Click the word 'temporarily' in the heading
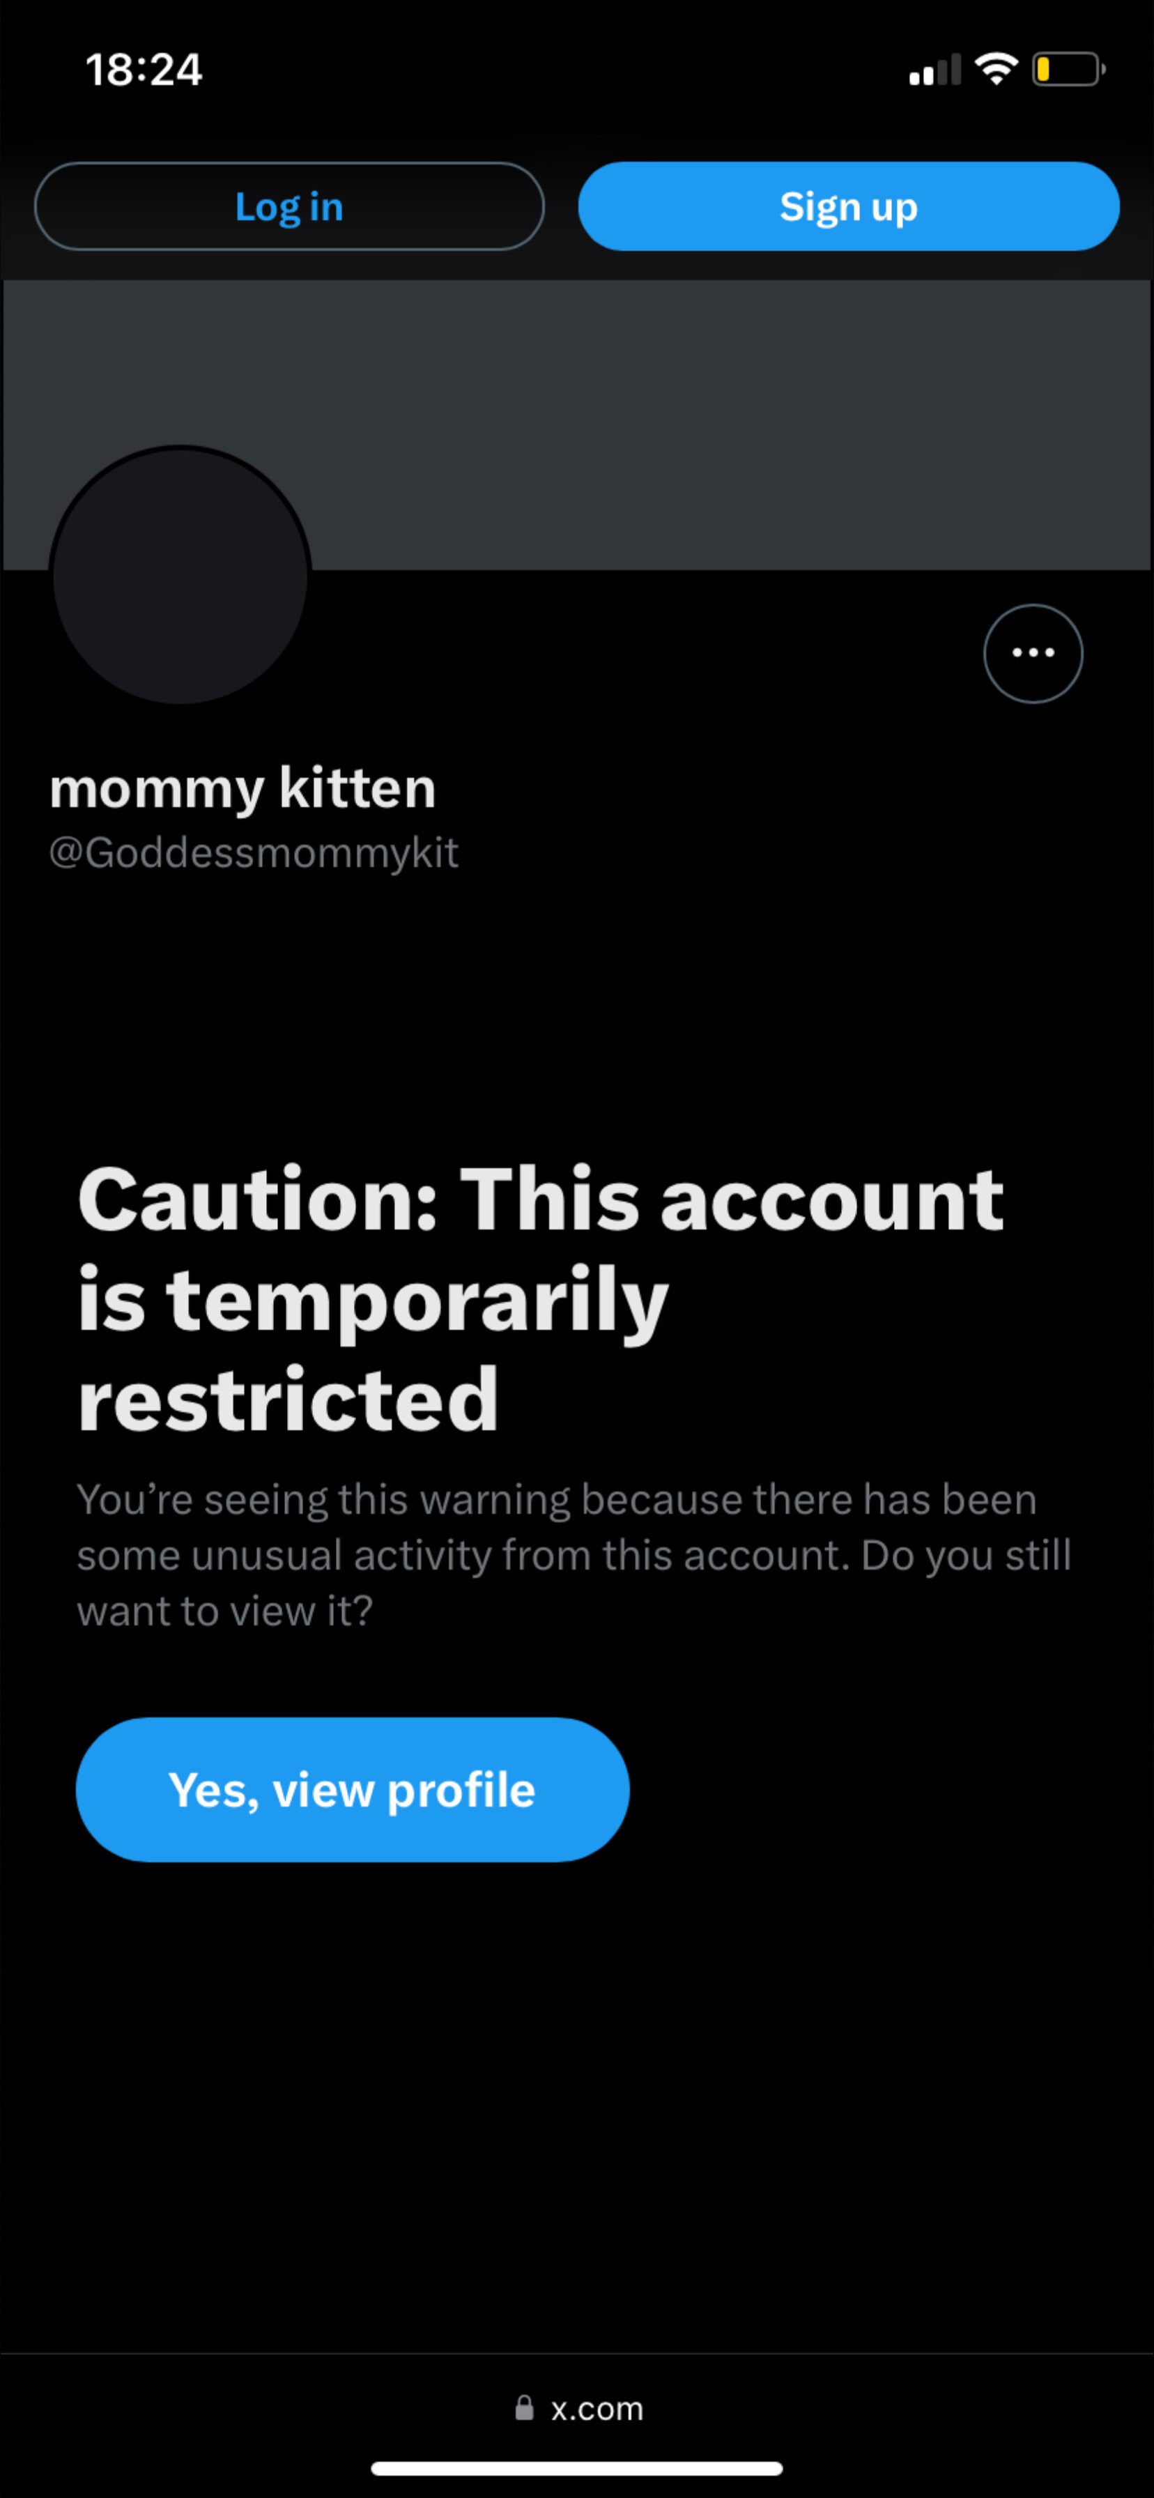 [x=417, y=1301]
